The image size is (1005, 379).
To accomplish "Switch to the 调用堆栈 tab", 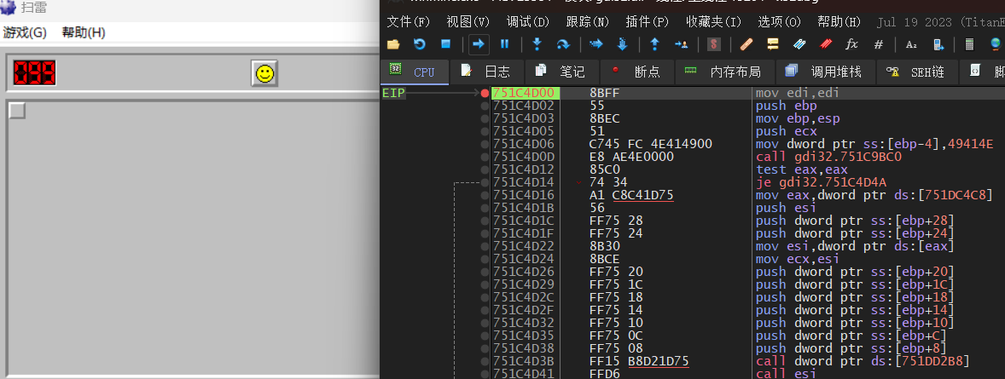I will coord(824,72).
